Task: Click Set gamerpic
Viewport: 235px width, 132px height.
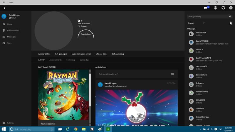Action: click(61, 54)
